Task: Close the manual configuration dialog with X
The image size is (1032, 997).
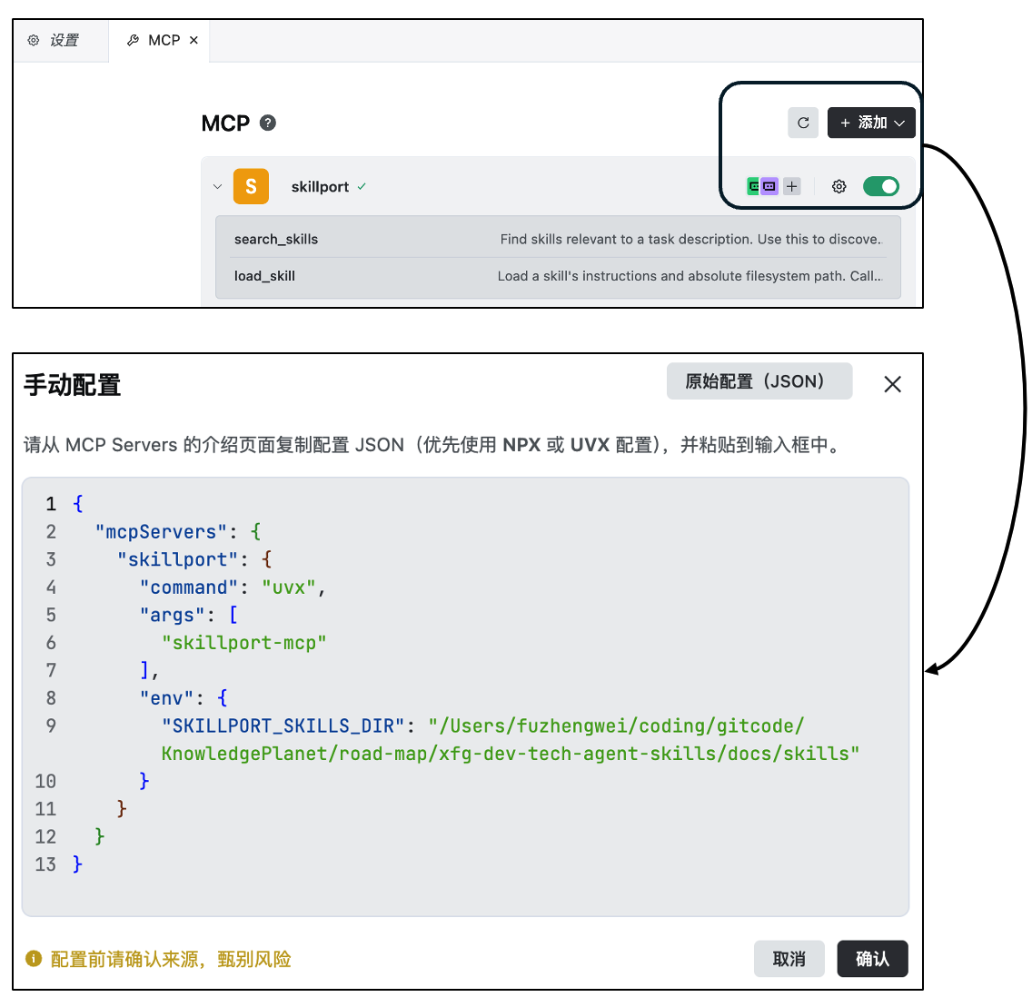Action: point(892,384)
